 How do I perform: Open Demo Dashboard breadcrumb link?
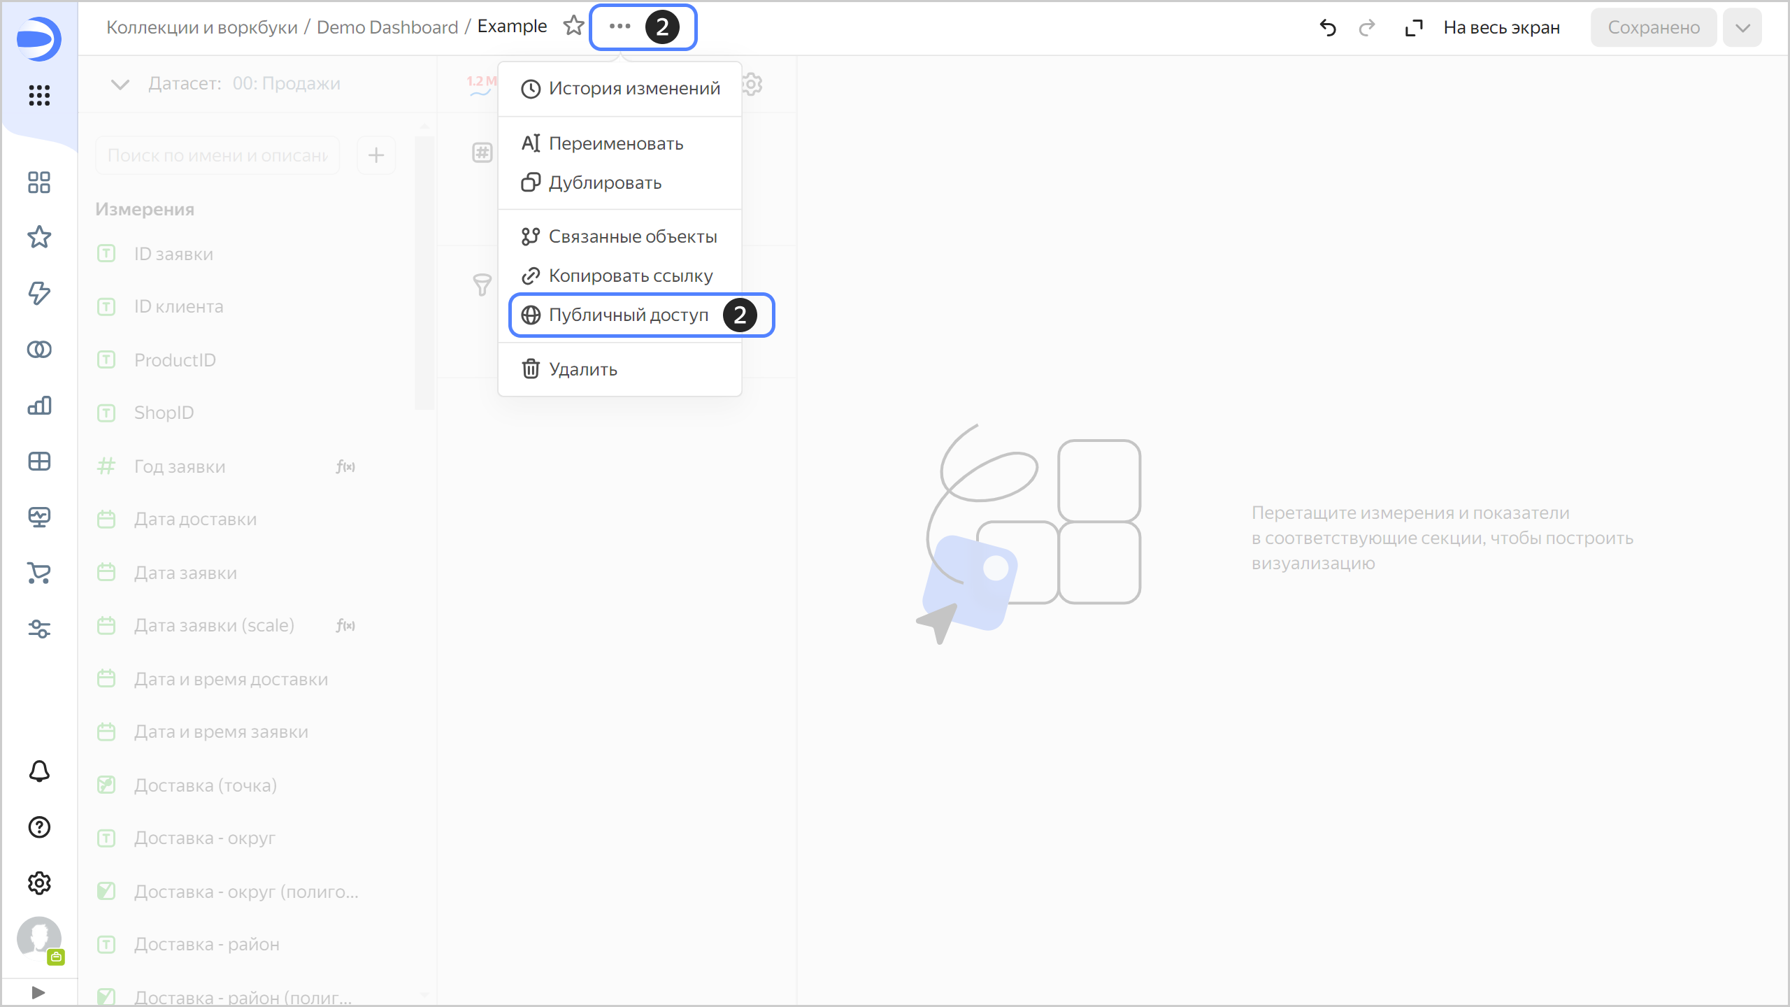tap(387, 27)
